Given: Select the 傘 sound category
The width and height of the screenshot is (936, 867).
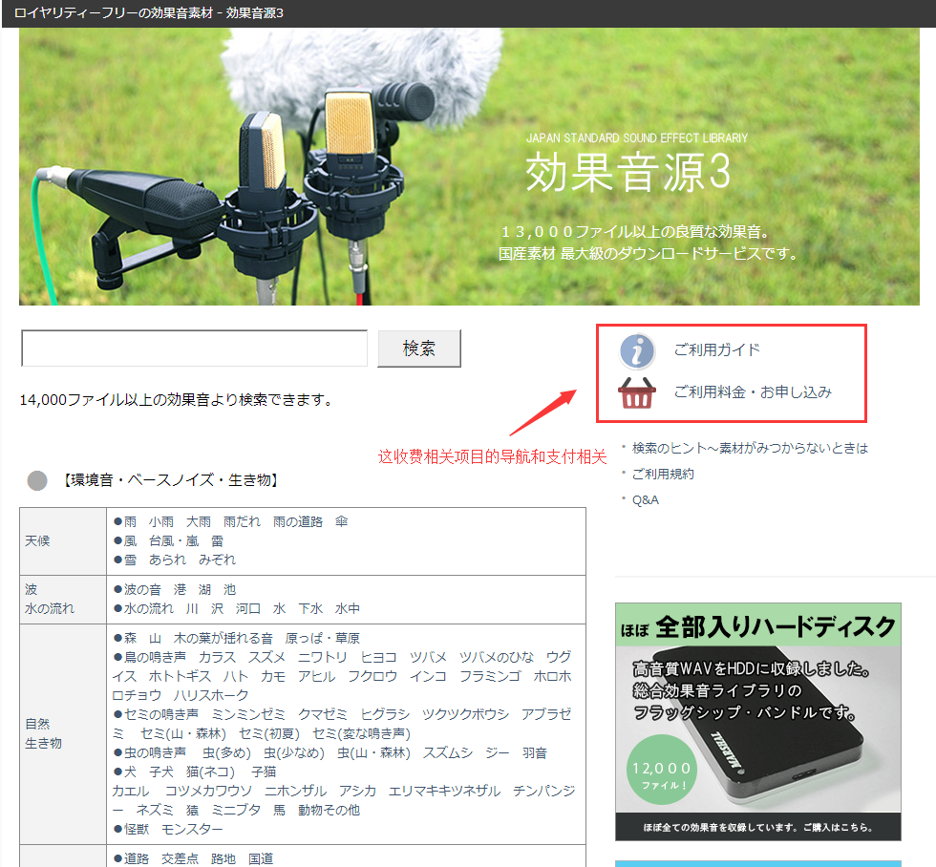Looking at the screenshot, I should [342, 522].
